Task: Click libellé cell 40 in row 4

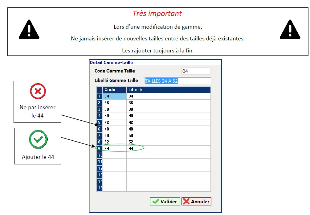Action: point(169,116)
